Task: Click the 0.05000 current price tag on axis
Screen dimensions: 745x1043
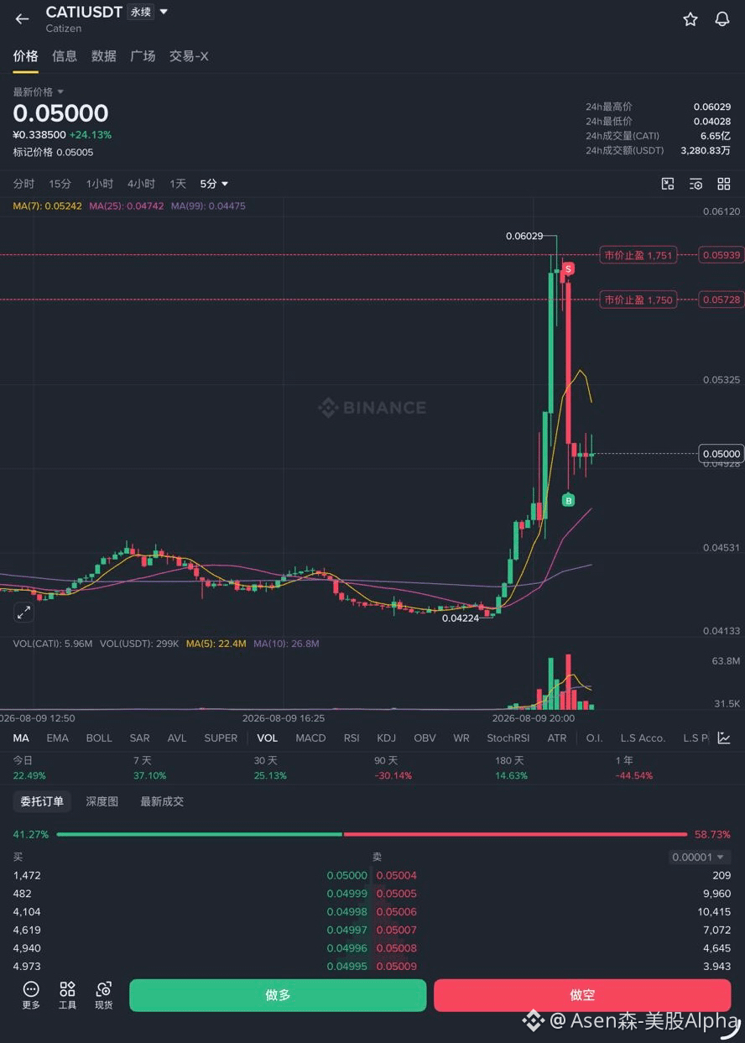Action: coord(721,454)
